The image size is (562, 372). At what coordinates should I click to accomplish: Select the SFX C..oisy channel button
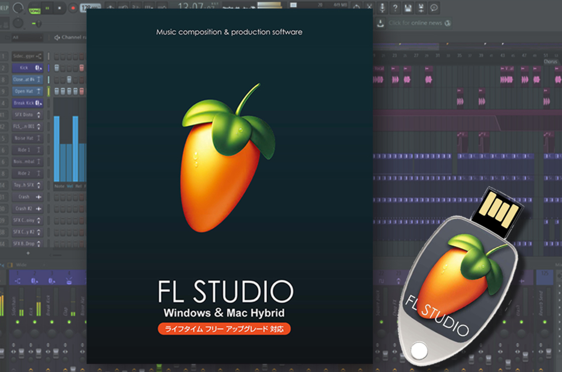point(28,220)
